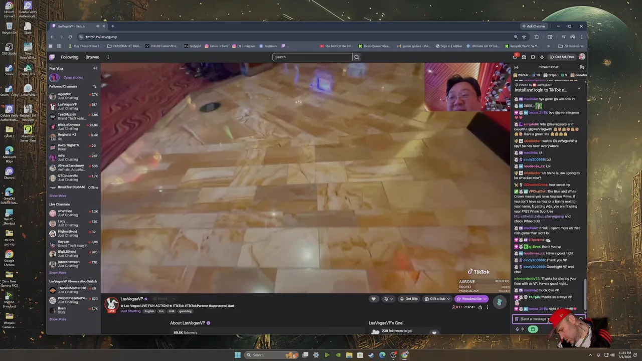Show more live channels
Image resolution: width=642 pixels, height=361 pixels.
tap(58, 273)
